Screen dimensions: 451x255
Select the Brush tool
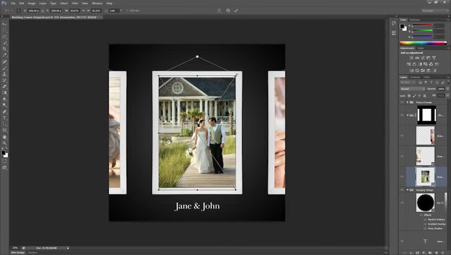tap(4, 68)
